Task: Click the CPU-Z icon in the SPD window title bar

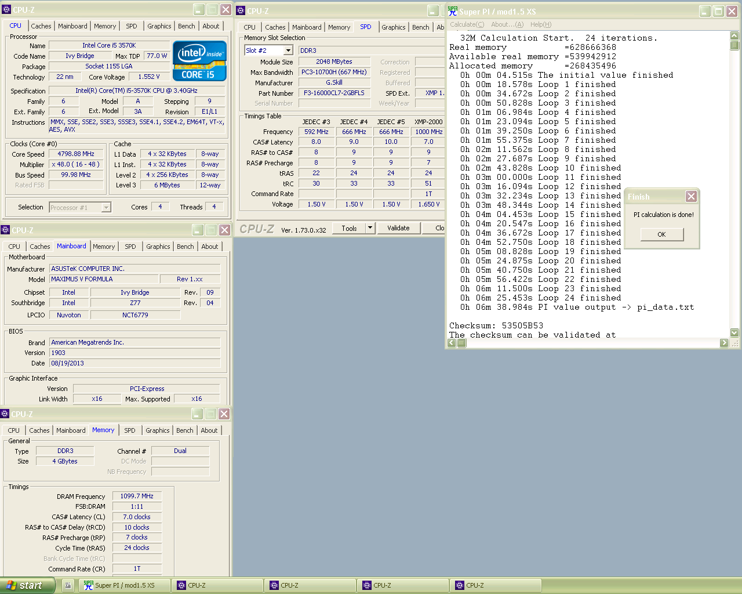Action: click(x=241, y=10)
